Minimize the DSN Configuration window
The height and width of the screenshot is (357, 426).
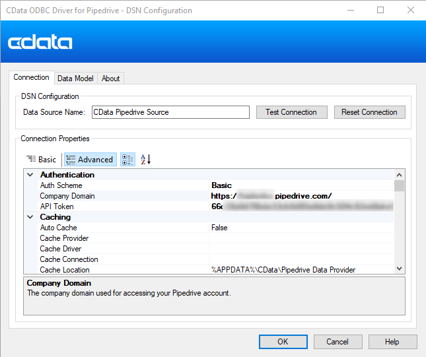pos(351,11)
